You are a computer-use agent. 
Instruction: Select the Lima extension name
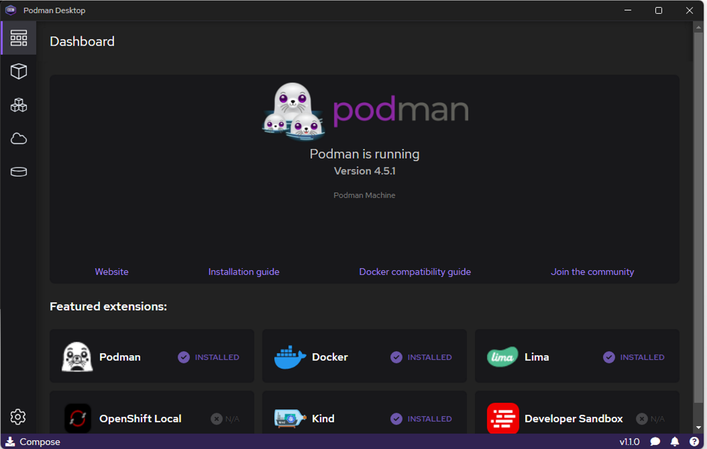(537, 357)
